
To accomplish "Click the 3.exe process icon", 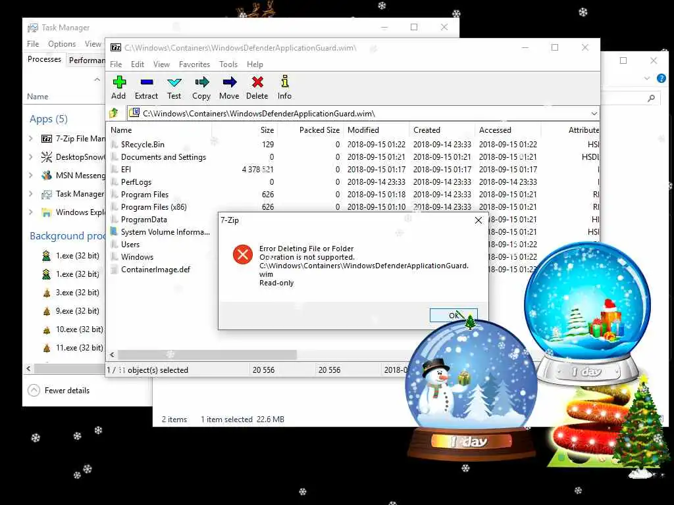I will (x=47, y=293).
